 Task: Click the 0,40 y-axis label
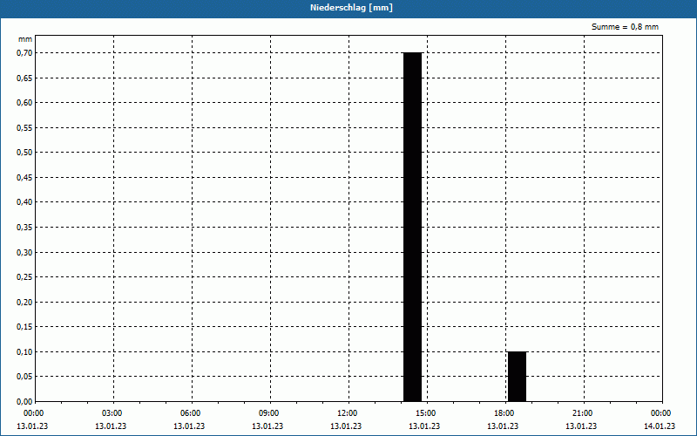tap(24, 202)
